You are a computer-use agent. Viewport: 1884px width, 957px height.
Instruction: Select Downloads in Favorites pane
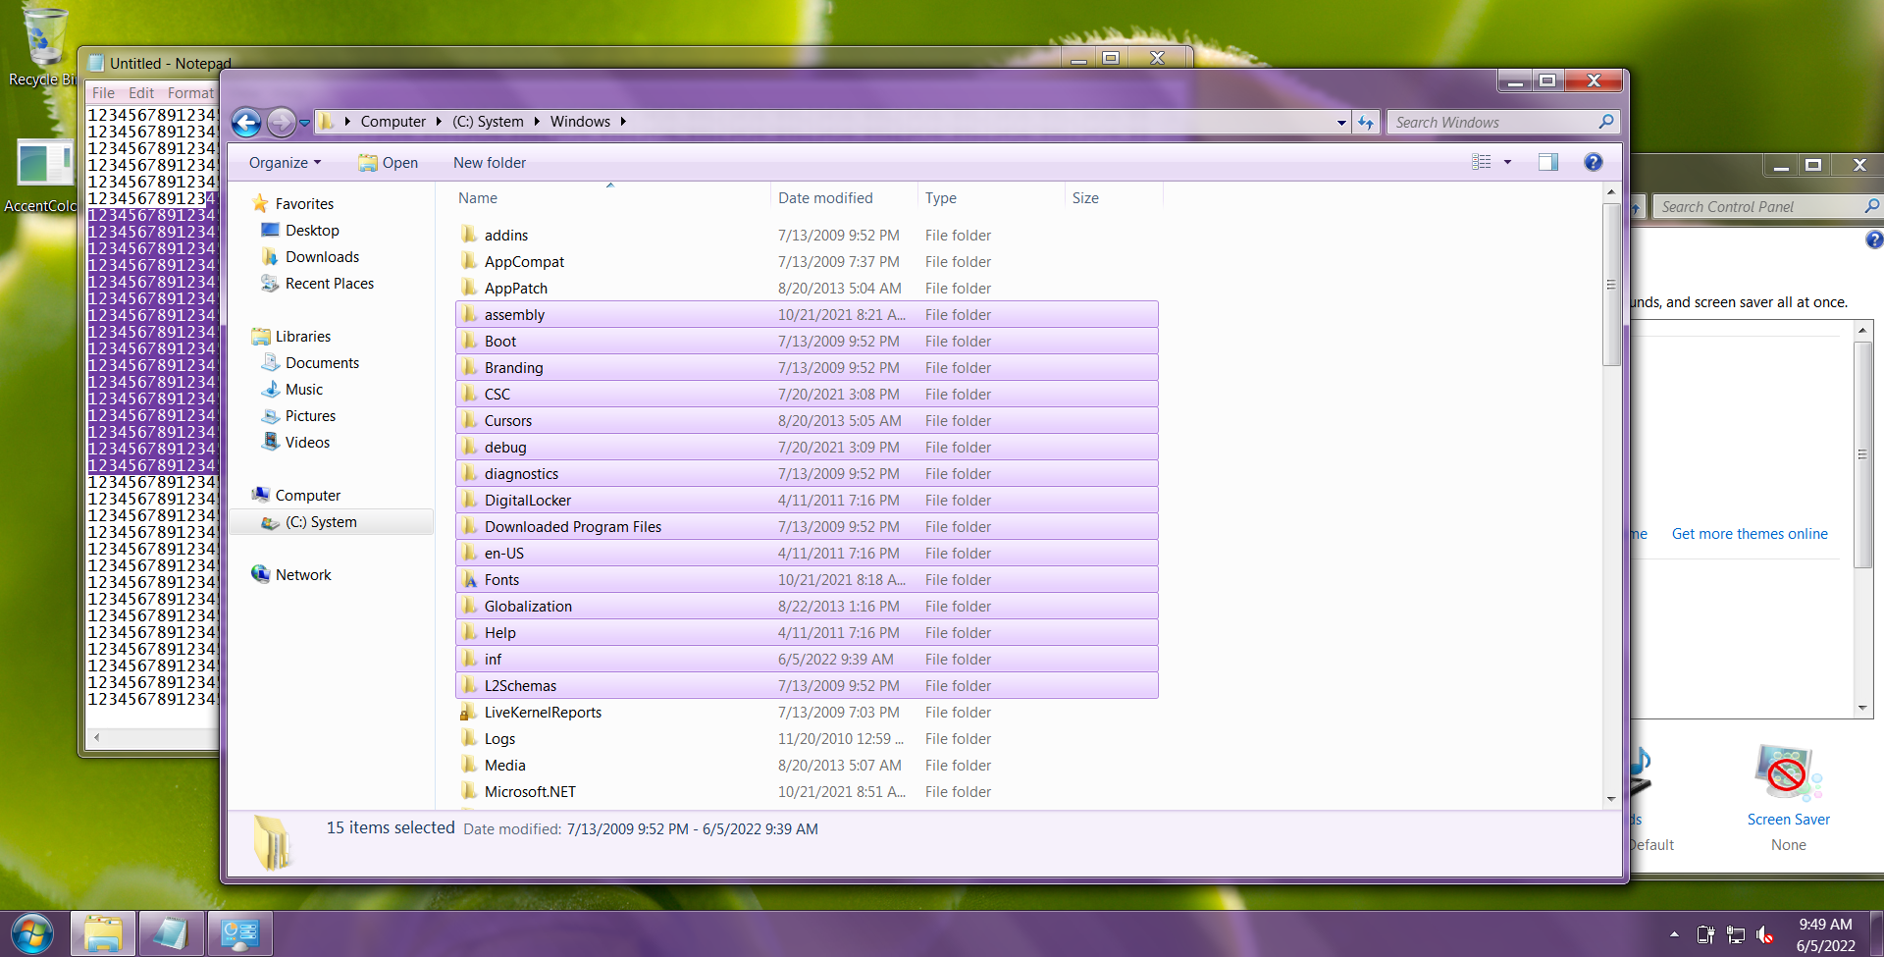322,257
